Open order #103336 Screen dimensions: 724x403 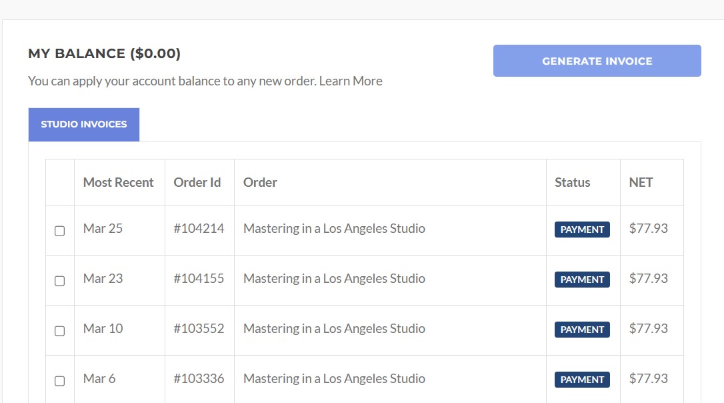click(x=199, y=379)
